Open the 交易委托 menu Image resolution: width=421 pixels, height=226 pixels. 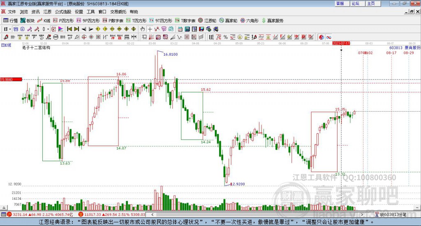(118, 12)
